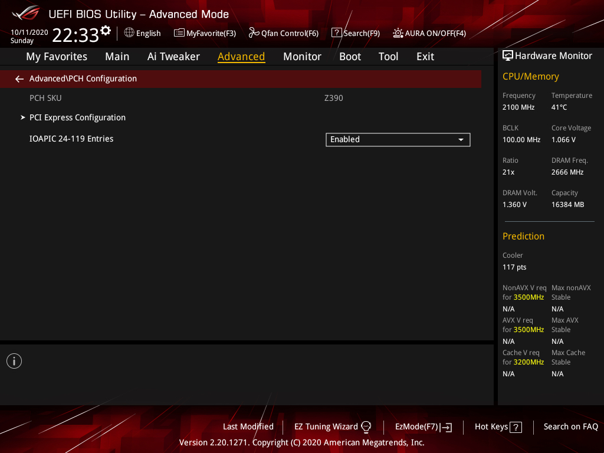Open Qfan Control(F6)
The image size is (604, 453).
click(284, 33)
